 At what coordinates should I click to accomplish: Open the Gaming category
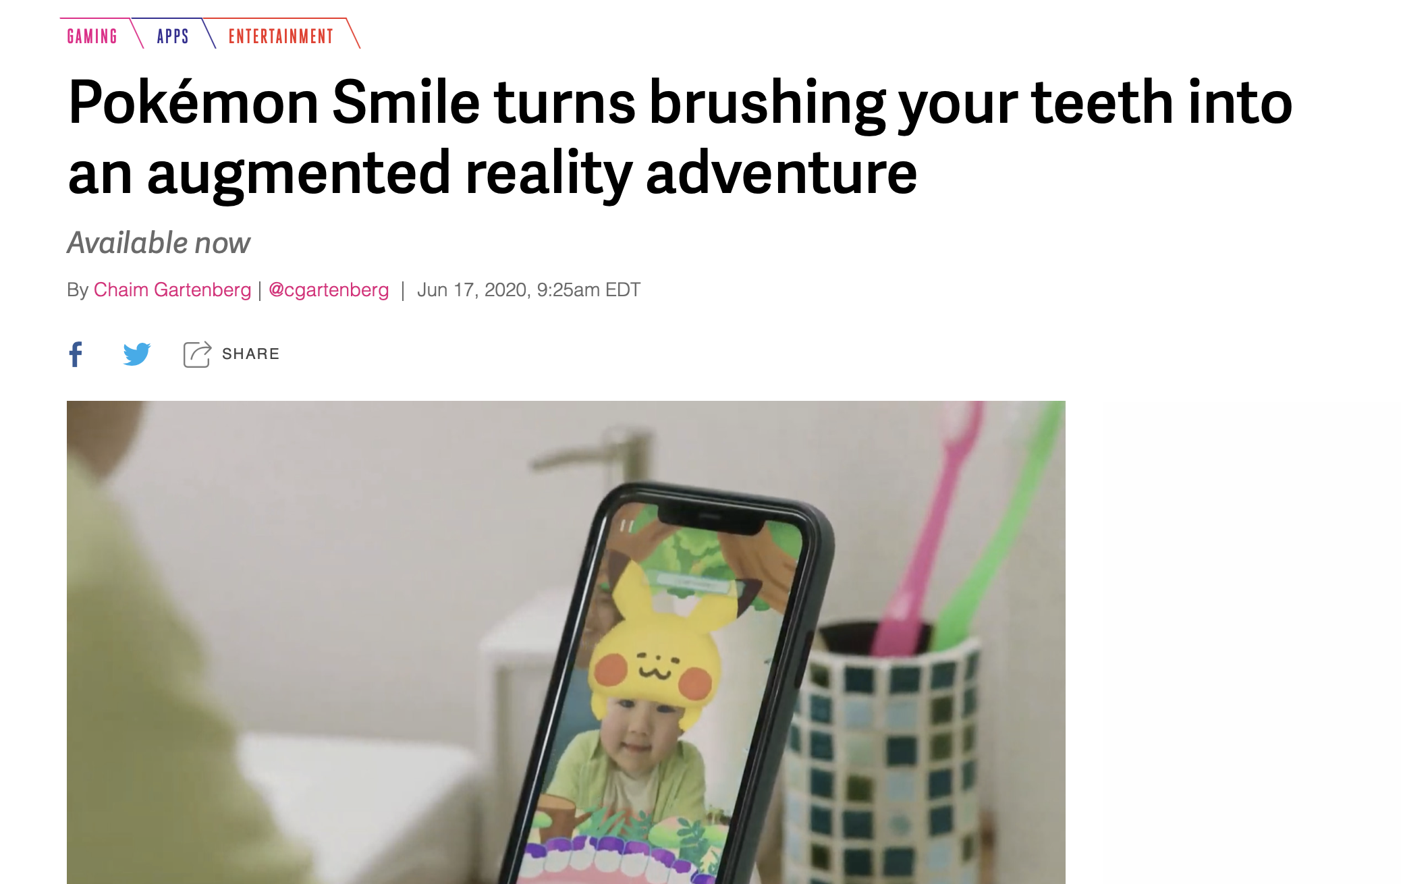(x=92, y=36)
